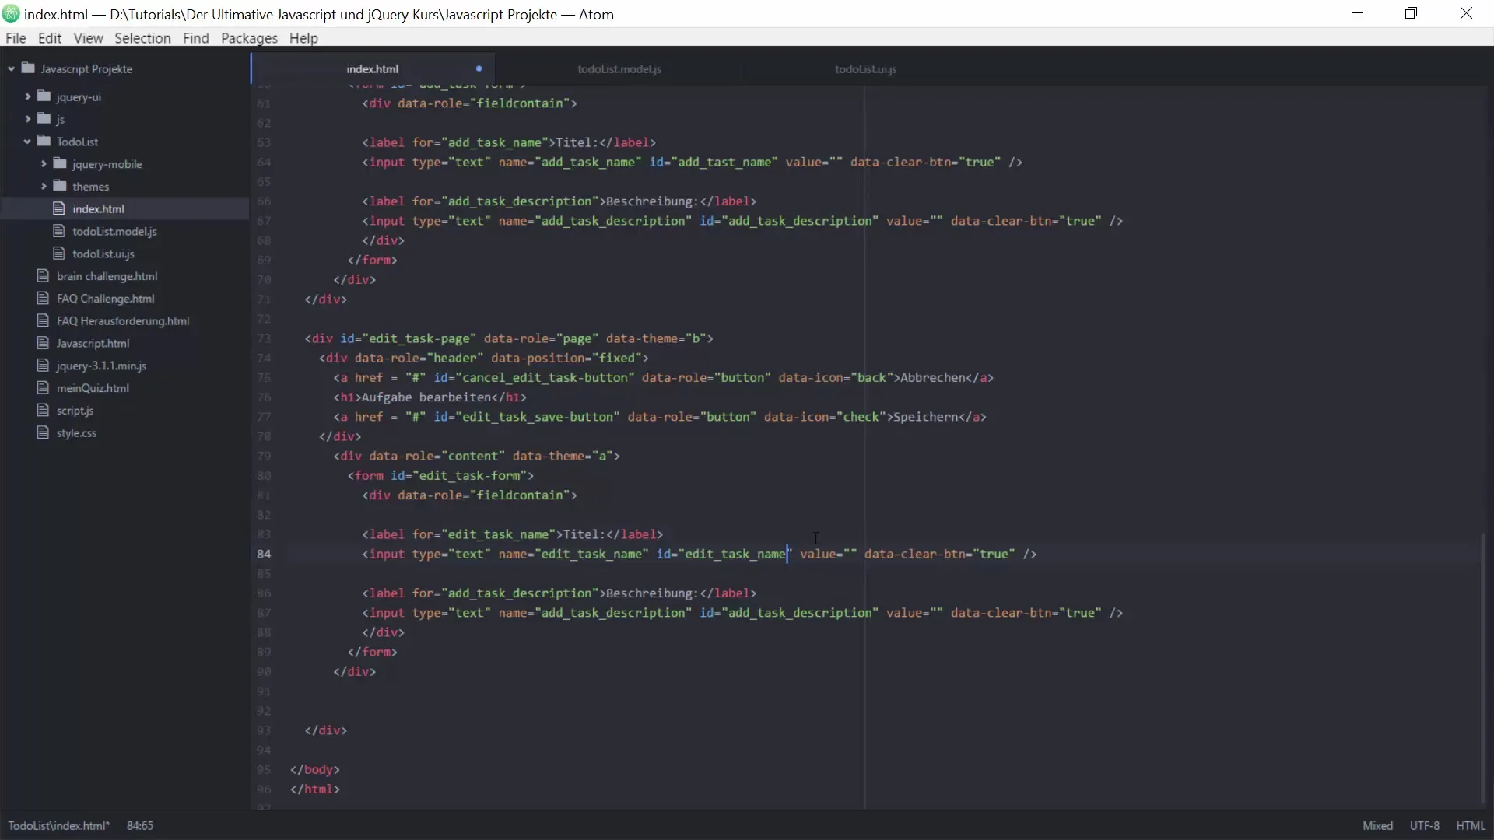Click the themes folder icon
The width and height of the screenshot is (1494, 840).
60,187
